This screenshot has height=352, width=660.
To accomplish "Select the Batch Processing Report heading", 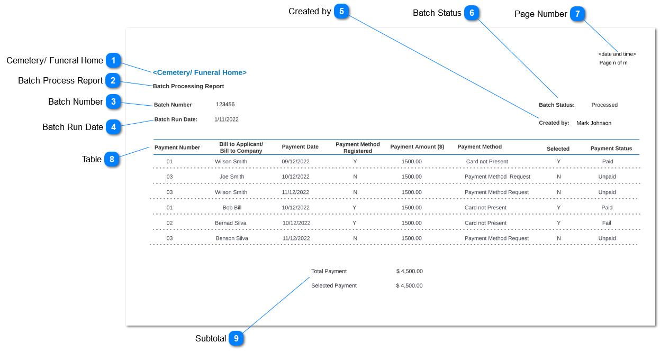I will 188,86.
